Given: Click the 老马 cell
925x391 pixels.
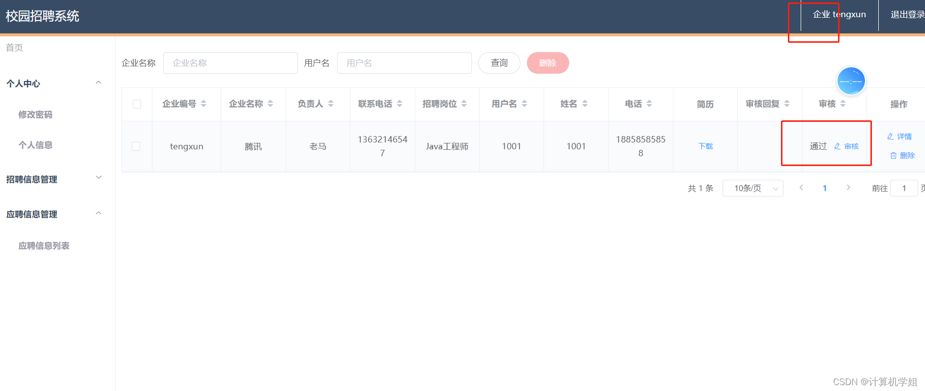Looking at the screenshot, I should click(318, 146).
